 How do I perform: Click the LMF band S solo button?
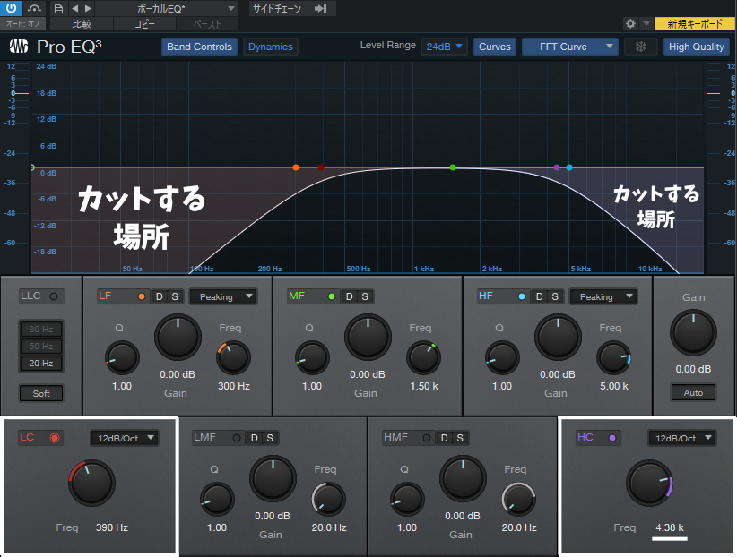tap(270, 438)
